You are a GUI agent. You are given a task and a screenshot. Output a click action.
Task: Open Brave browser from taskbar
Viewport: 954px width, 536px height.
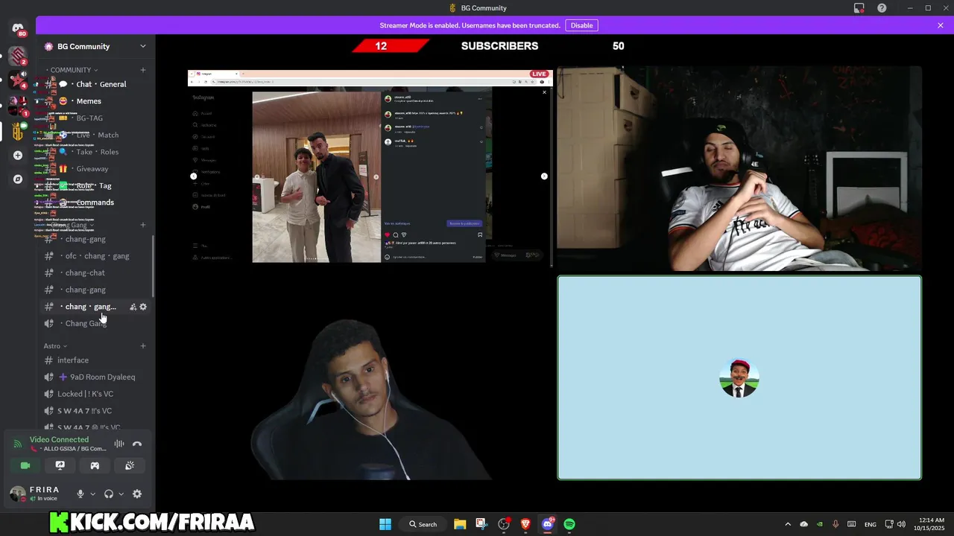[x=525, y=524]
